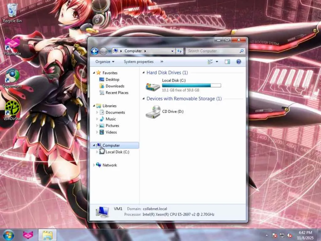Select Desktop under Favorites

pos(113,79)
